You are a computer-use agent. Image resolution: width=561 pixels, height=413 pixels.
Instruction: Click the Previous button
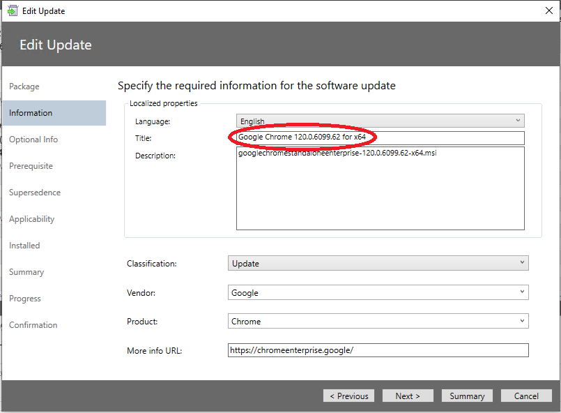point(349,396)
